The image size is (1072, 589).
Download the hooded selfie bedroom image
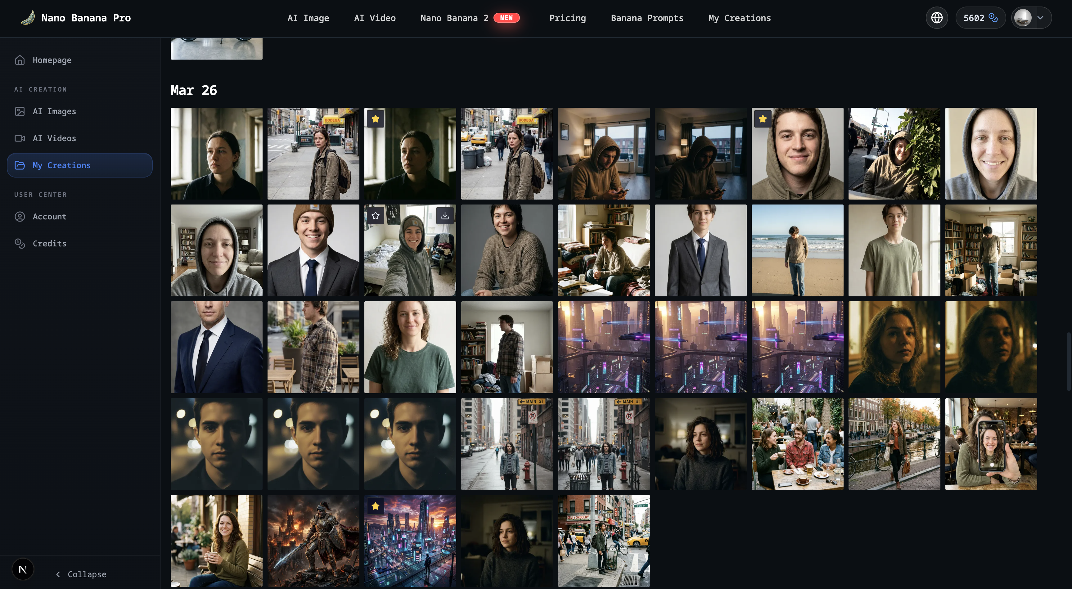(444, 215)
